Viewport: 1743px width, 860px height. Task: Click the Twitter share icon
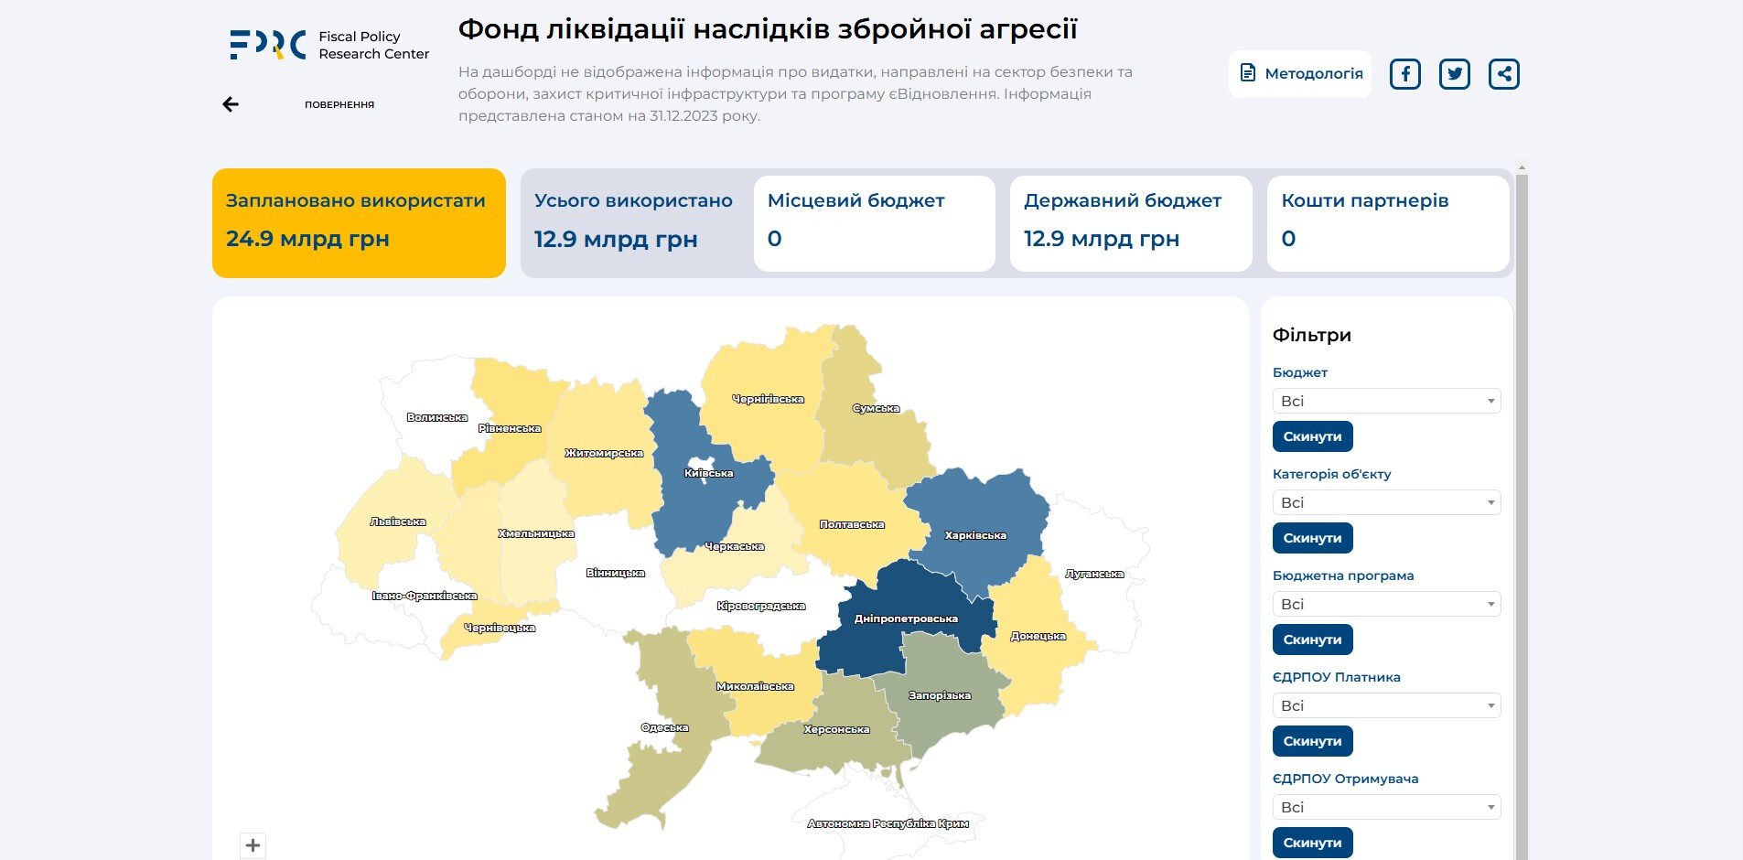tap(1454, 74)
